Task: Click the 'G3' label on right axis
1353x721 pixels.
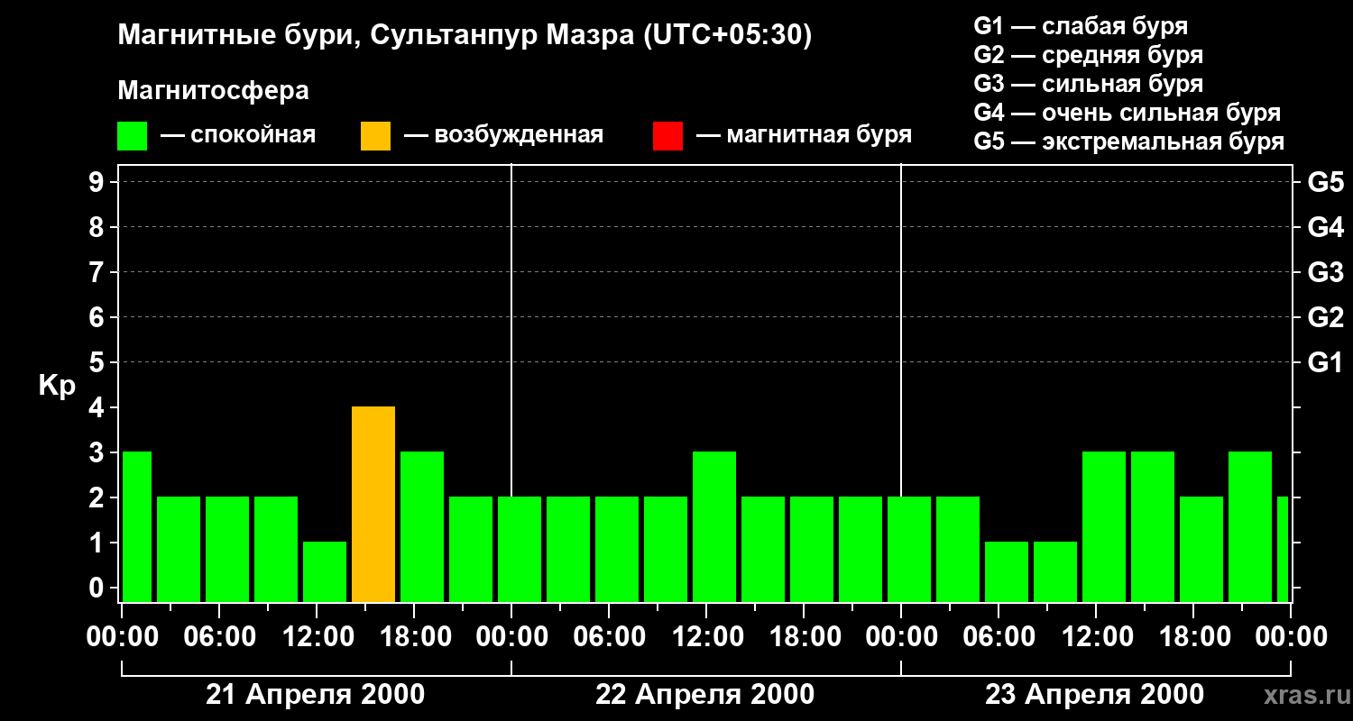Action: pyautogui.click(x=1325, y=272)
